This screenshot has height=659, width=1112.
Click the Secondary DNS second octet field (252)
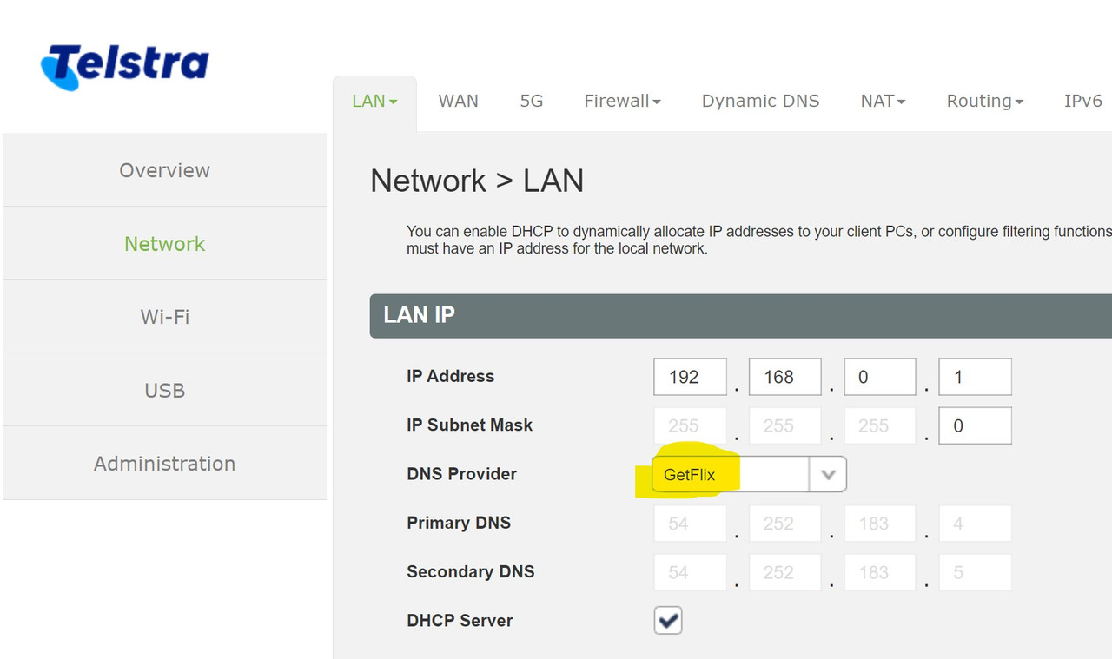coord(784,572)
